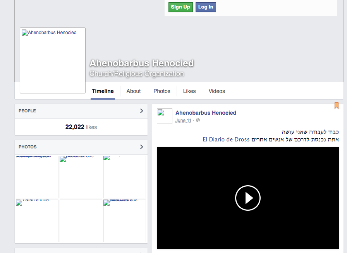
Task: Click the orange bookmark icon on the post
Action: [x=337, y=106]
